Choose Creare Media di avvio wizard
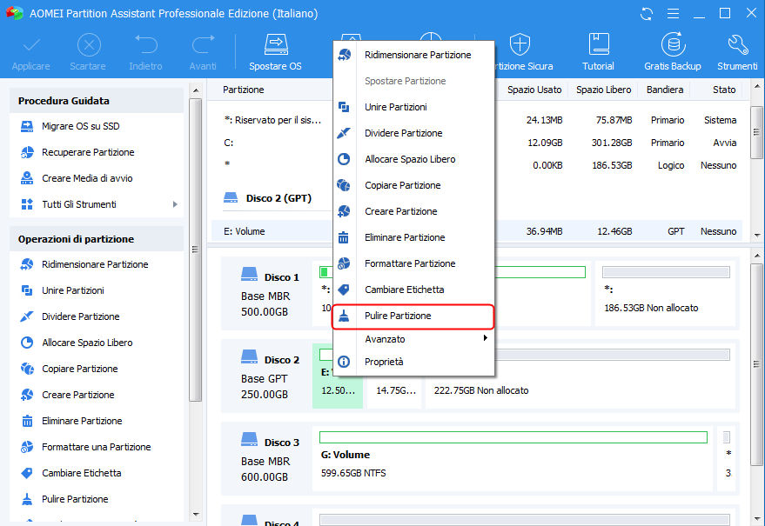 [x=87, y=178]
